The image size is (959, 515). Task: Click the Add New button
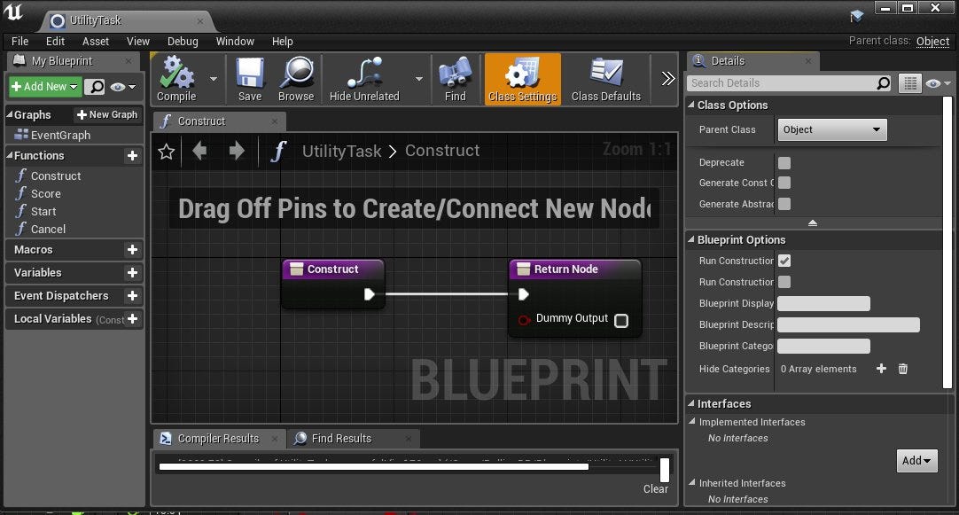coord(43,87)
